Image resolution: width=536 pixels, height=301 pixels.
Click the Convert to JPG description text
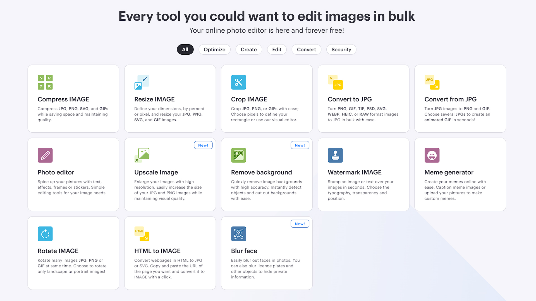[363, 114]
